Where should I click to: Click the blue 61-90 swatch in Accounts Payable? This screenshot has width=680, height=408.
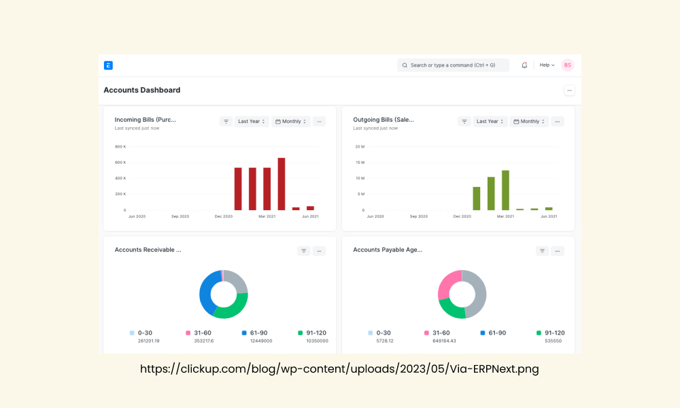pyautogui.click(x=483, y=333)
